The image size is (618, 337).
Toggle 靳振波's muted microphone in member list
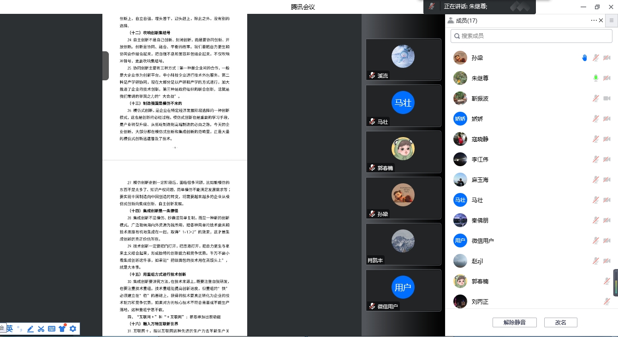[596, 98]
